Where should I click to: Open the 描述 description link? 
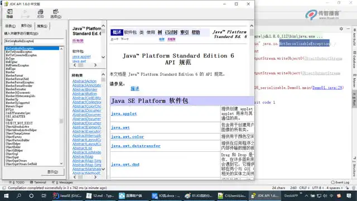coord(135,89)
